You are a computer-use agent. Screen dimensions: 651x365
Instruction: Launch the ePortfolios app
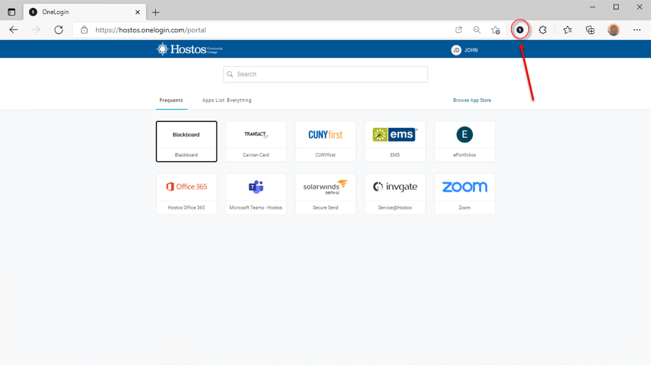[464, 141]
